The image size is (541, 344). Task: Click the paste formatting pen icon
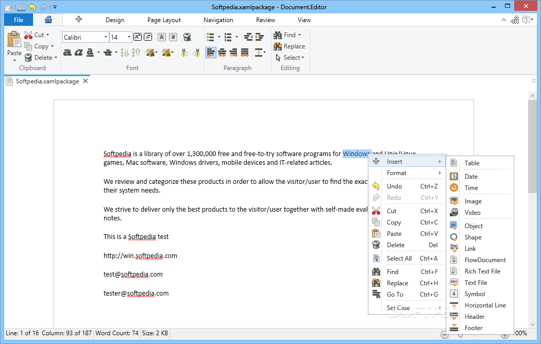(197, 53)
